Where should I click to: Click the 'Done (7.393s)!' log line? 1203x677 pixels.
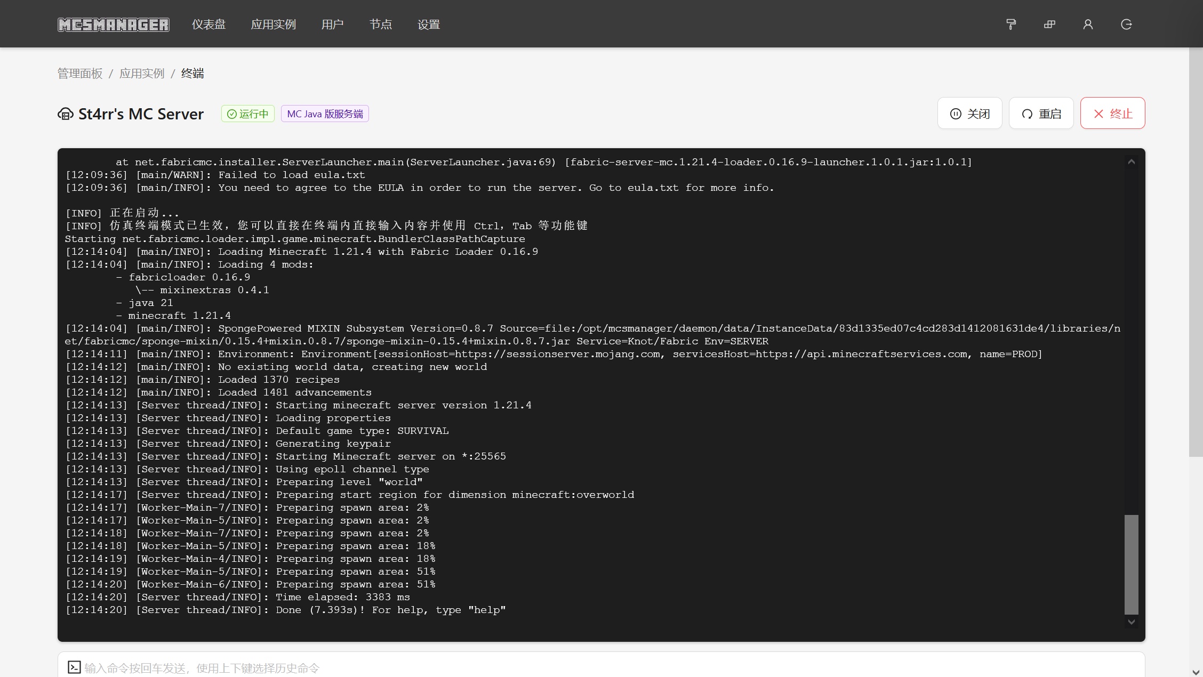285,610
